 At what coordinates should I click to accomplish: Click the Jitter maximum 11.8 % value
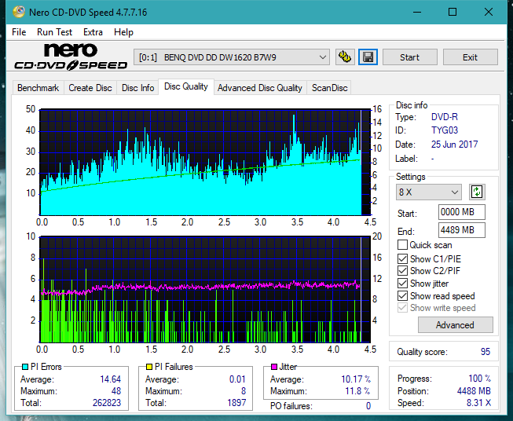358,391
